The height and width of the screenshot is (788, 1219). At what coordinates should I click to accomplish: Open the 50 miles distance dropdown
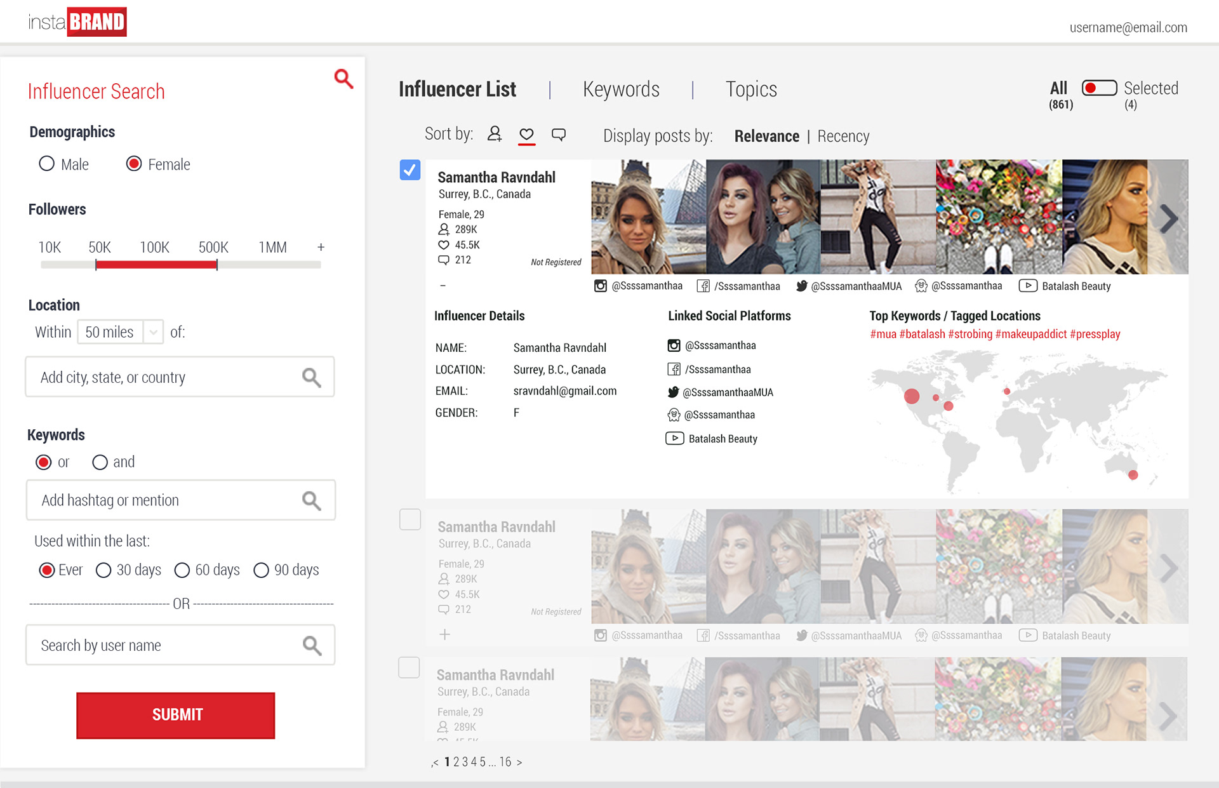pos(153,332)
